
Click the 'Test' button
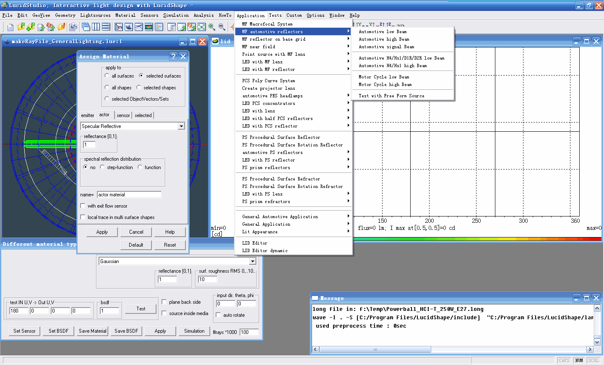[x=141, y=309]
